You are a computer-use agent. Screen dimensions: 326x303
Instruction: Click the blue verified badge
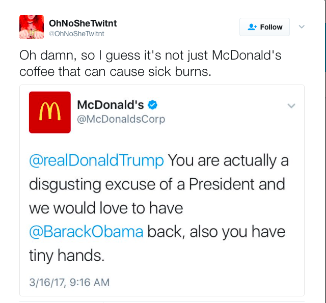point(152,105)
